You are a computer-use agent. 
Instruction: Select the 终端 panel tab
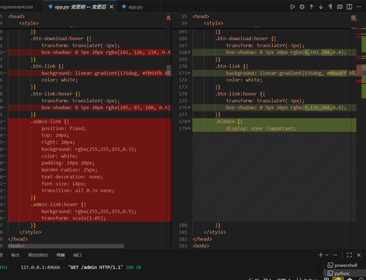point(61,255)
